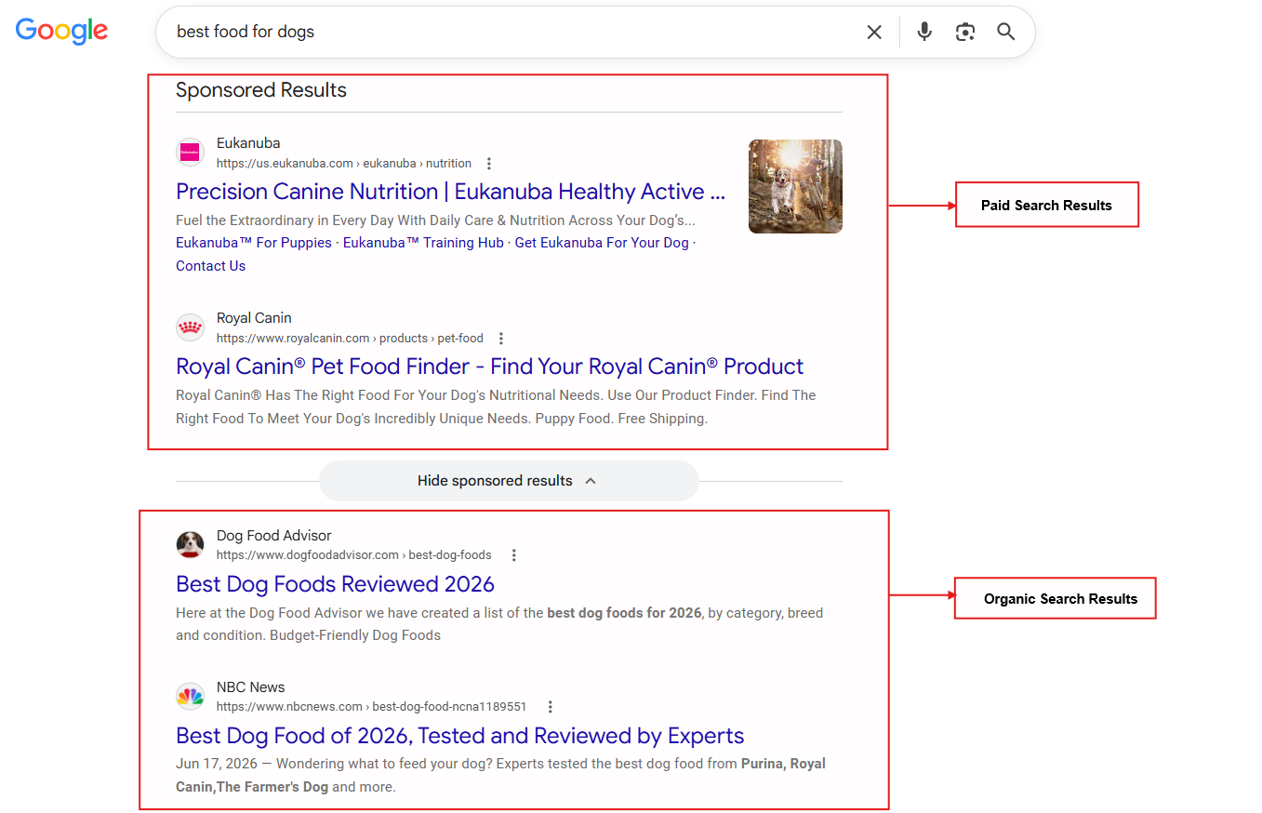Image resolution: width=1262 pixels, height=813 pixels.
Task: Start voice search with microphone icon
Action: coord(924,32)
